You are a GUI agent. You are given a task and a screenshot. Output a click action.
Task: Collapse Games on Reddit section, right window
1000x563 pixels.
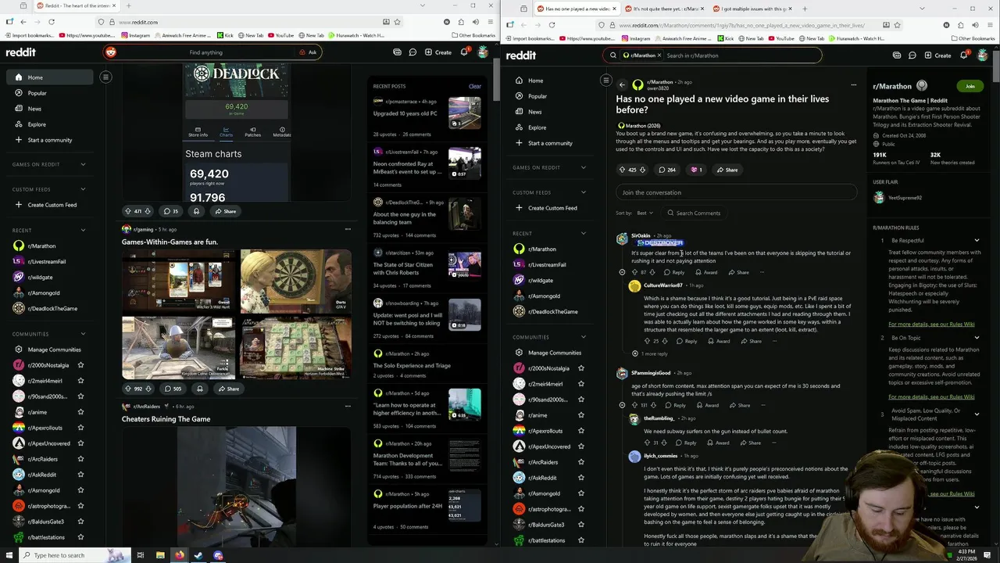click(x=583, y=167)
